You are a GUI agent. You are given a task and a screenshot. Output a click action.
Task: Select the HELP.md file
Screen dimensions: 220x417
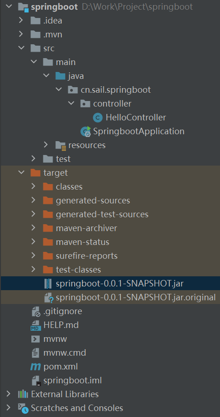61,325
